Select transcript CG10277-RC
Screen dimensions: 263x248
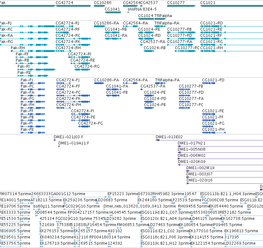[185, 51]
